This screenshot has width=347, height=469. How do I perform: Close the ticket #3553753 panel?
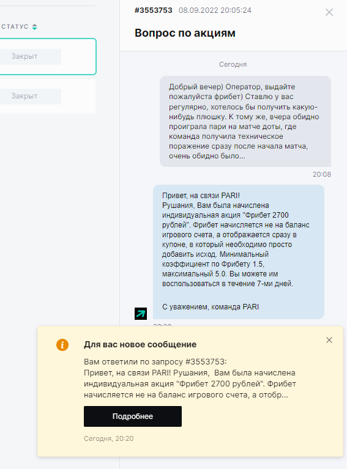pos(329,12)
